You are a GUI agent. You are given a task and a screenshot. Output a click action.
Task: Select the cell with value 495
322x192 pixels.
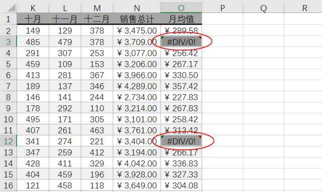pyautogui.click(x=33, y=119)
